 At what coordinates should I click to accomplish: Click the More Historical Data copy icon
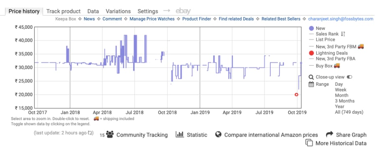309,143
